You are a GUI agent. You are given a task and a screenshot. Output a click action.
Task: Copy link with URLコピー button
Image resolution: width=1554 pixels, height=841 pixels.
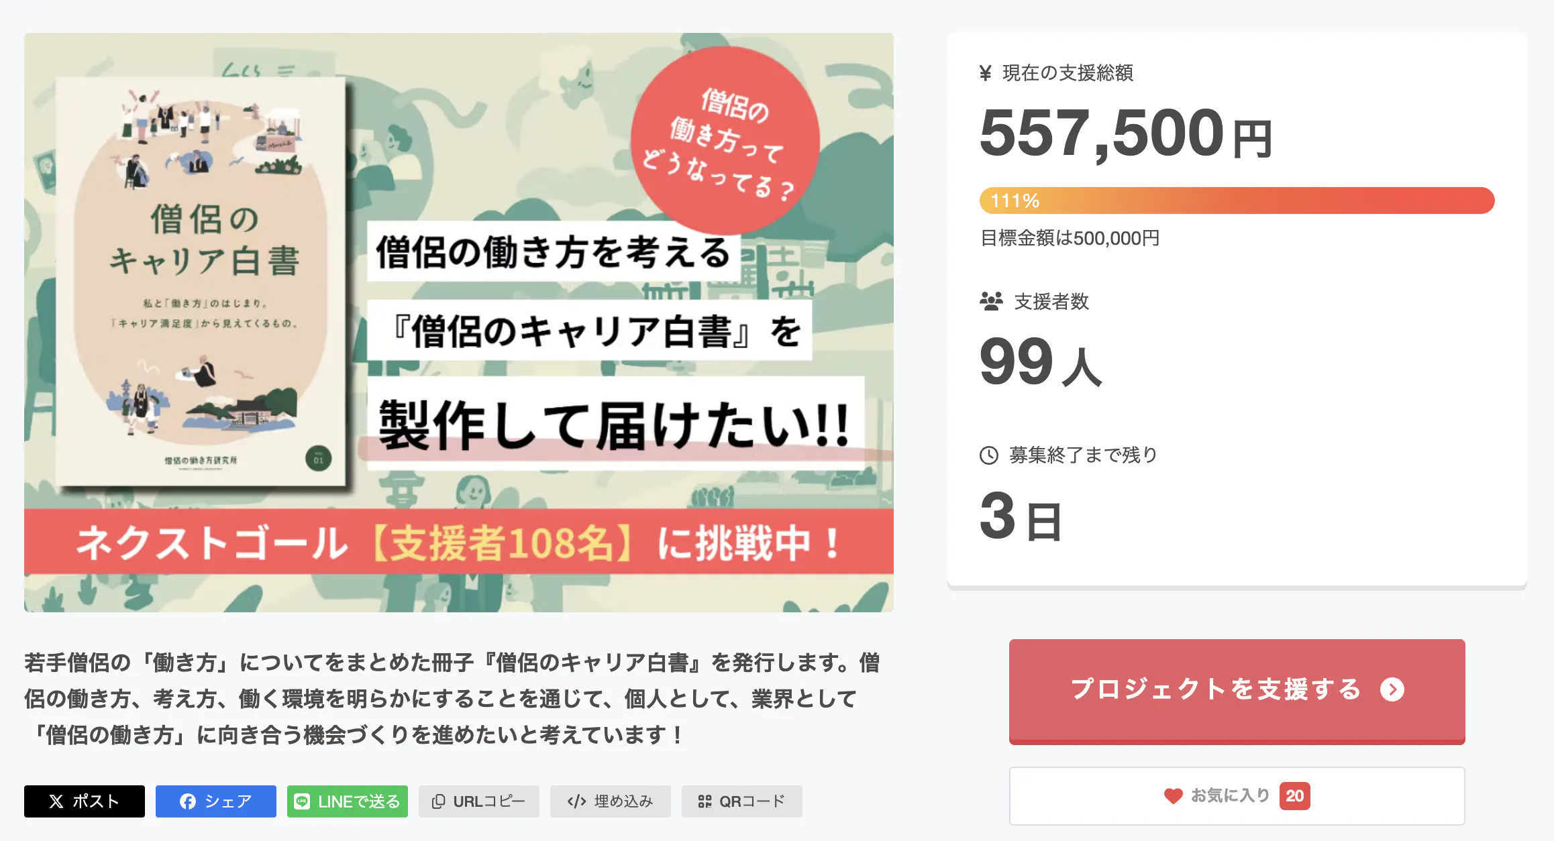pyautogui.click(x=479, y=801)
